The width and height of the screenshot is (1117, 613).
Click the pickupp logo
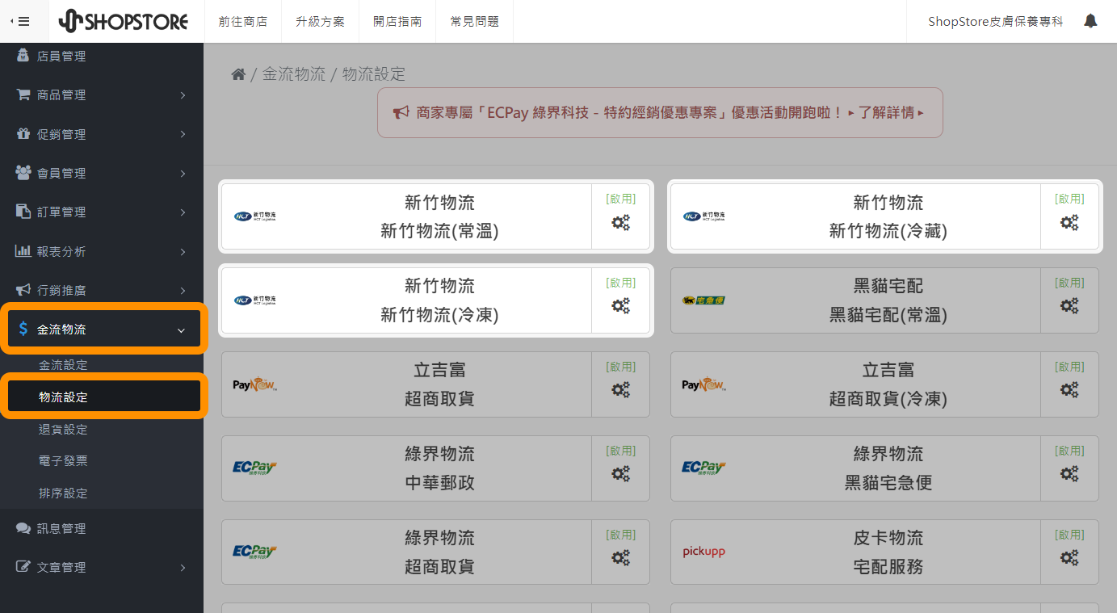703,552
